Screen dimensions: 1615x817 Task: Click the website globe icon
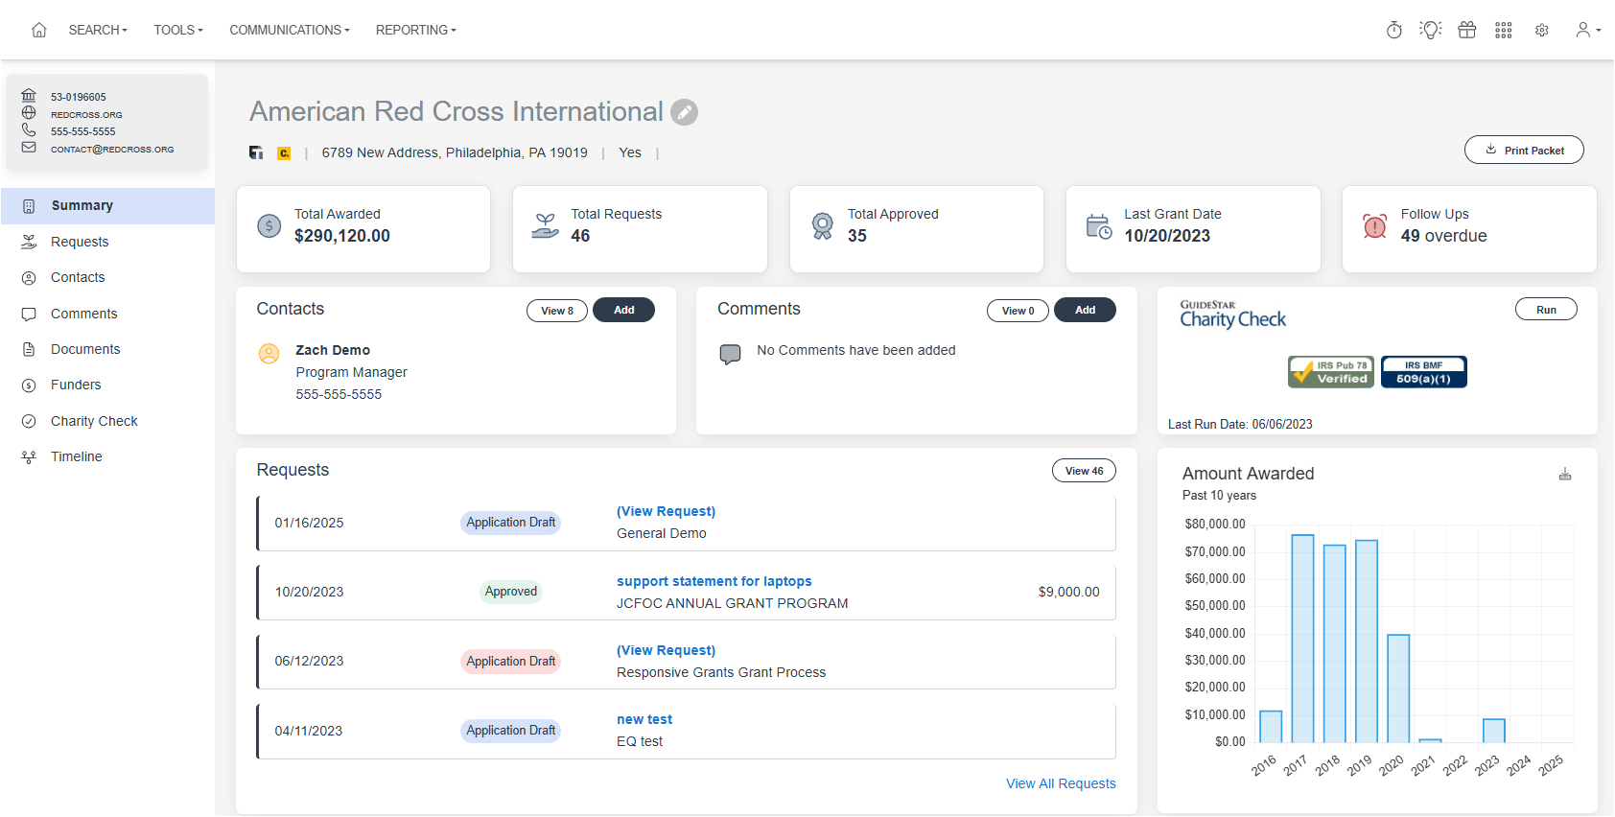[29, 113]
